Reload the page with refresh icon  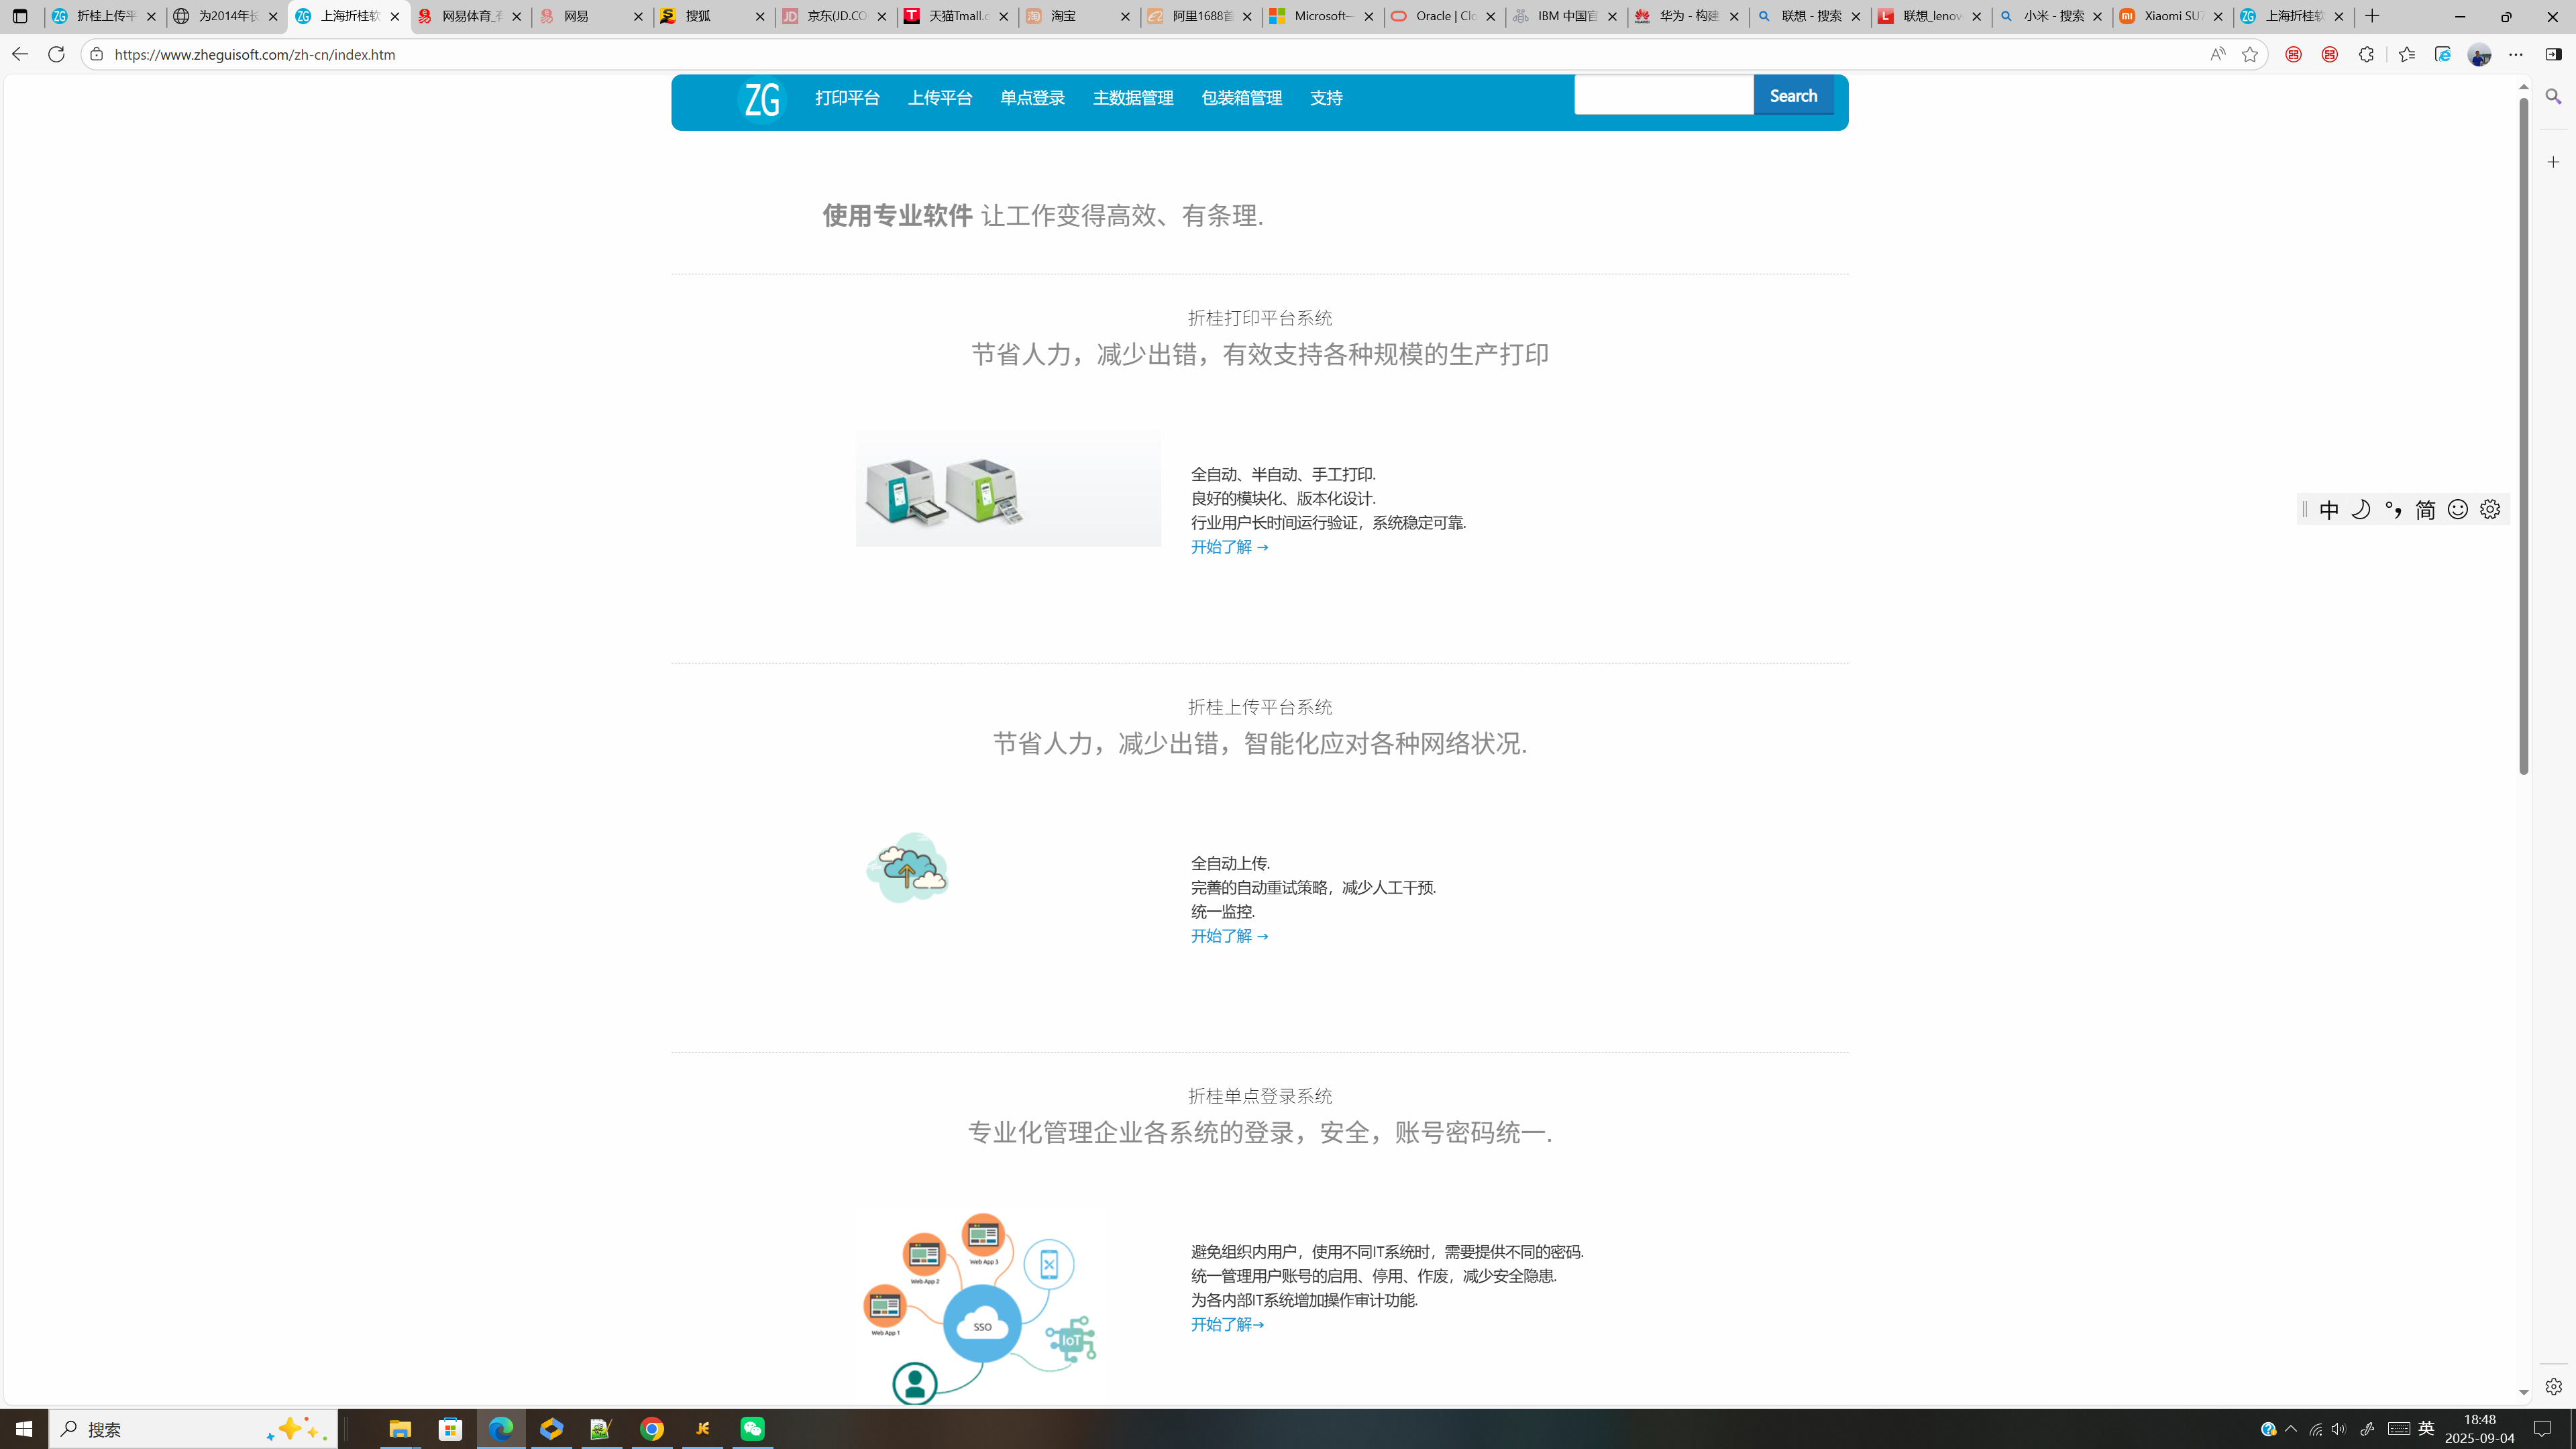(x=56, y=54)
